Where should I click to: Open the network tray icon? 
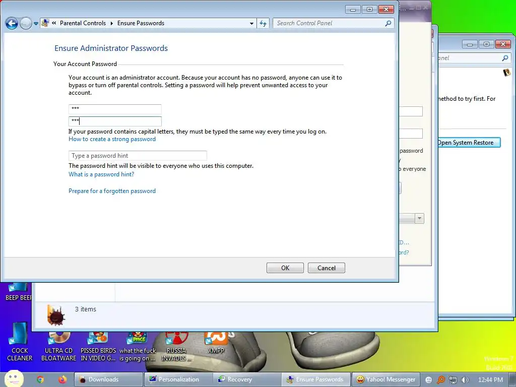click(x=453, y=380)
